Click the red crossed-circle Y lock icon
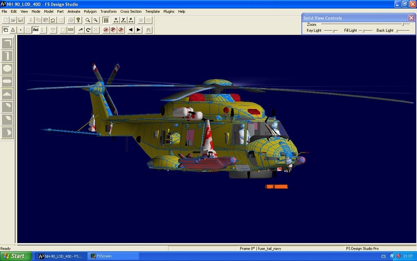 point(113,30)
